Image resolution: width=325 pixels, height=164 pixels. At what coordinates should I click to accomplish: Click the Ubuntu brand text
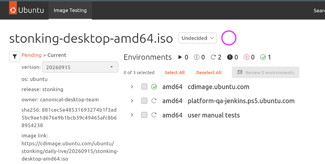point(31,11)
